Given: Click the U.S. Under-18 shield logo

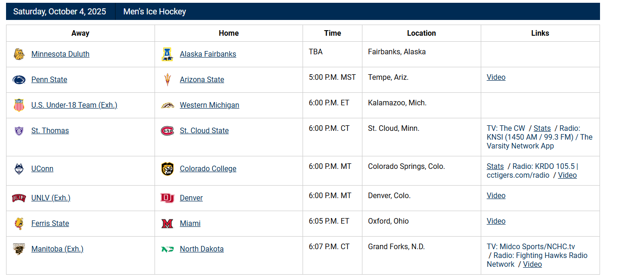Looking at the screenshot, I should pos(19,105).
